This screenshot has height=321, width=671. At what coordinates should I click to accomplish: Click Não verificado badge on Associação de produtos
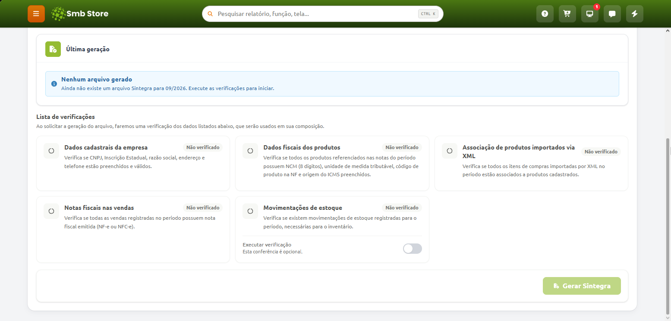pyautogui.click(x=601, y=152)
